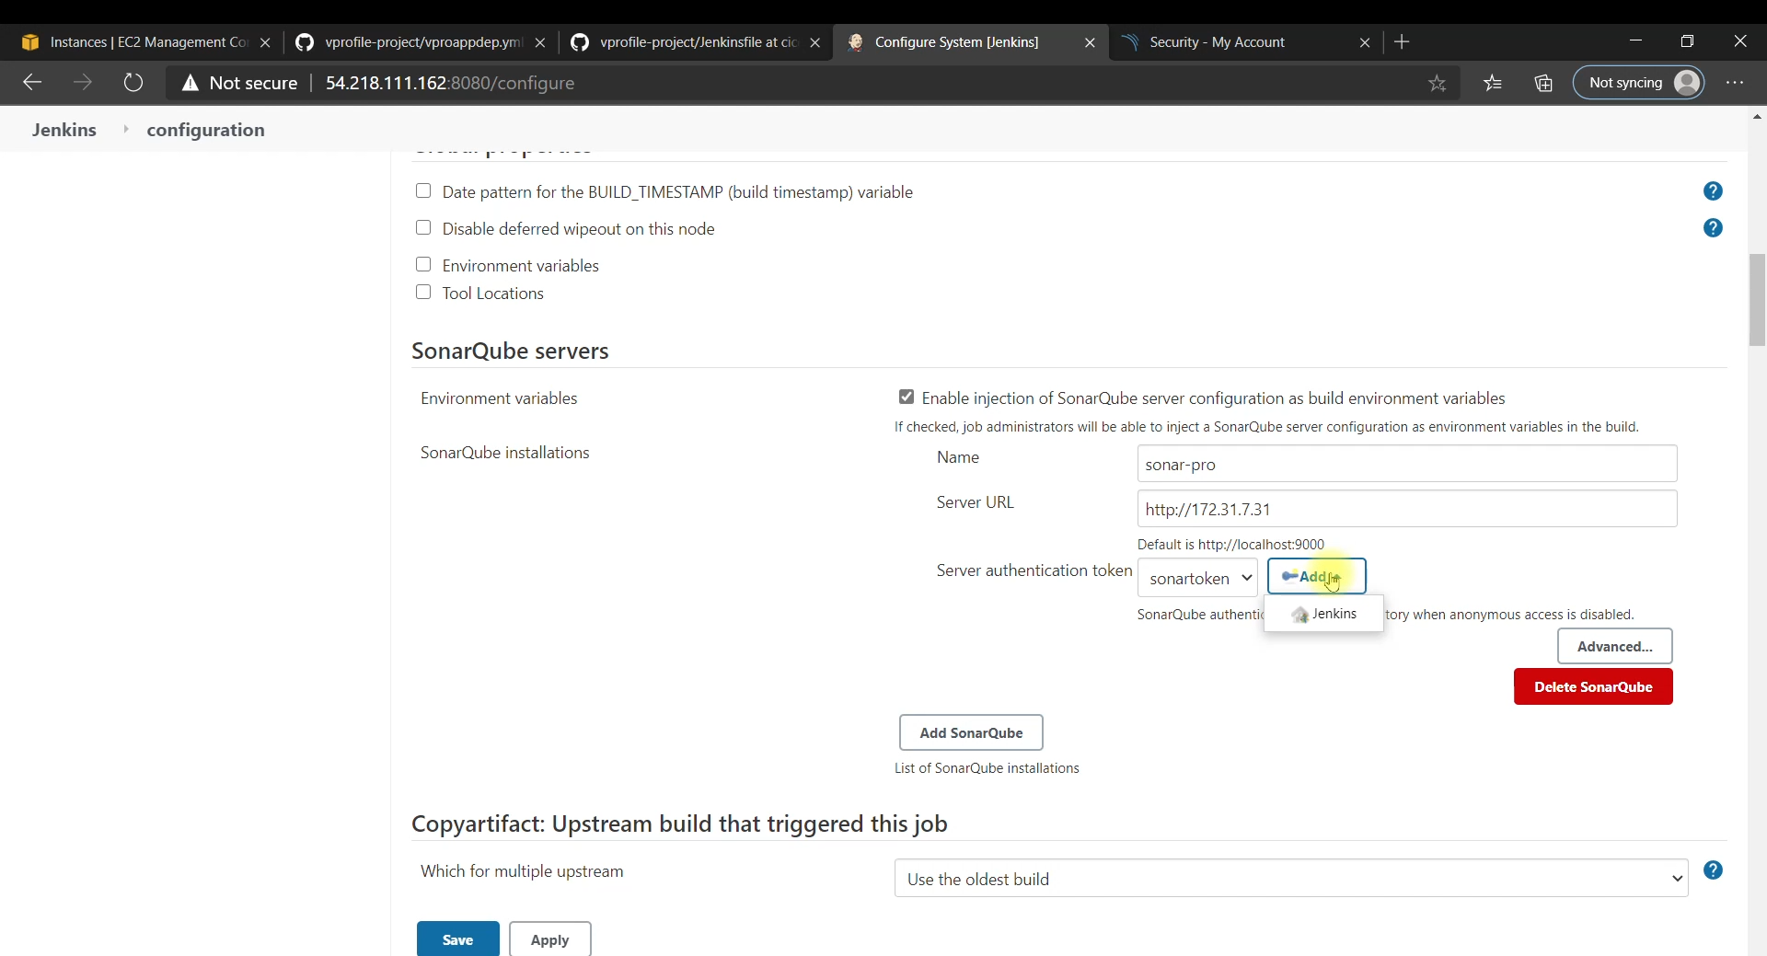Open the Use the oldest build dropdown
The image size is (1767, 956).
point(1291,879)
